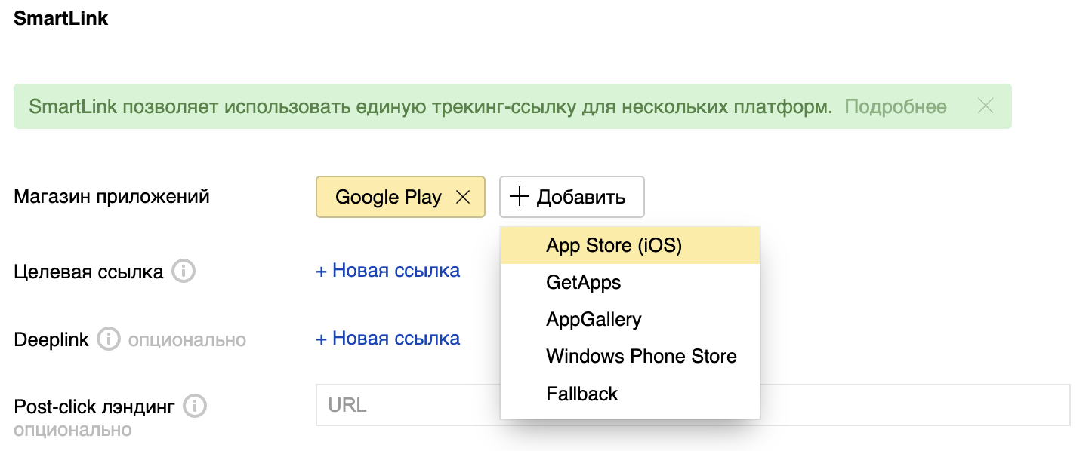Pick AppGallery from the dropdown list

click(x=594, y=320)
